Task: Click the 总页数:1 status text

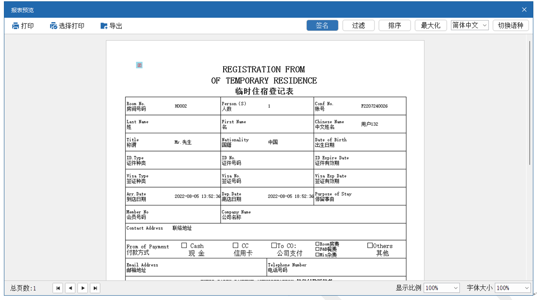Action: coord(23,288)
